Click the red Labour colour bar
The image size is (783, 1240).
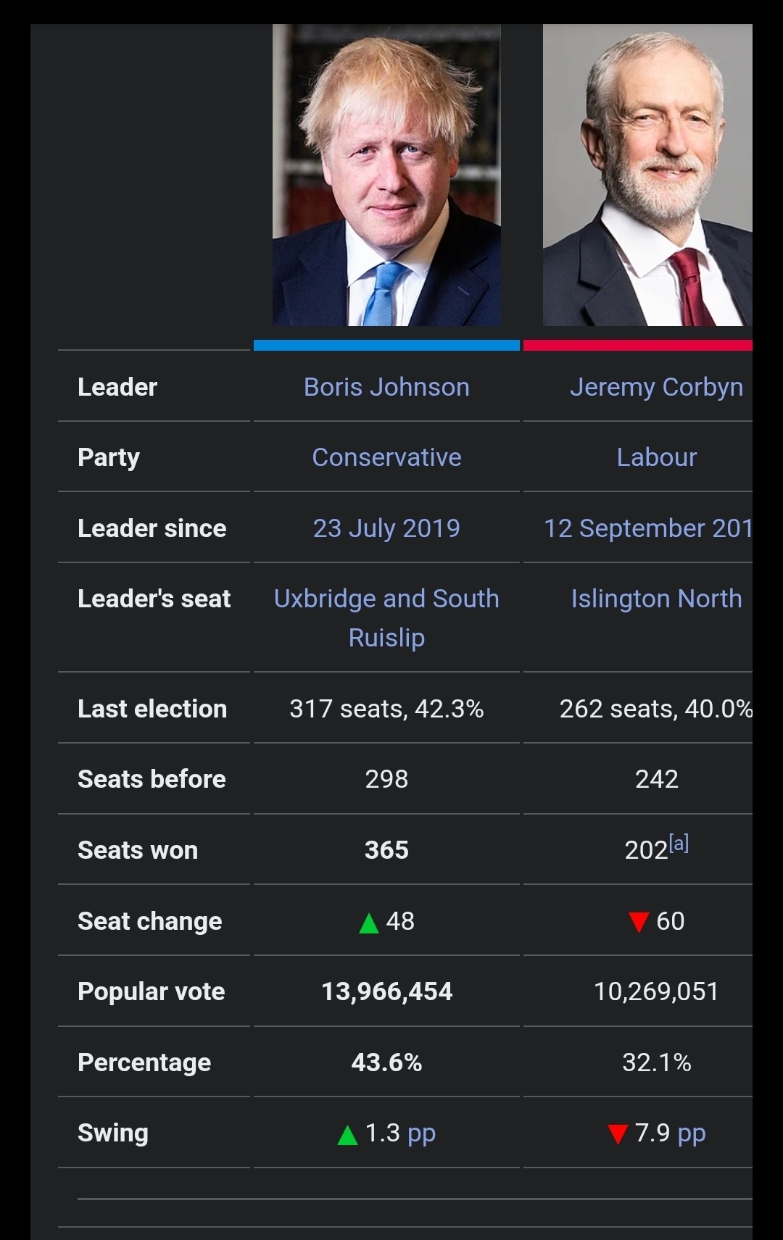[x=638, y=345]
